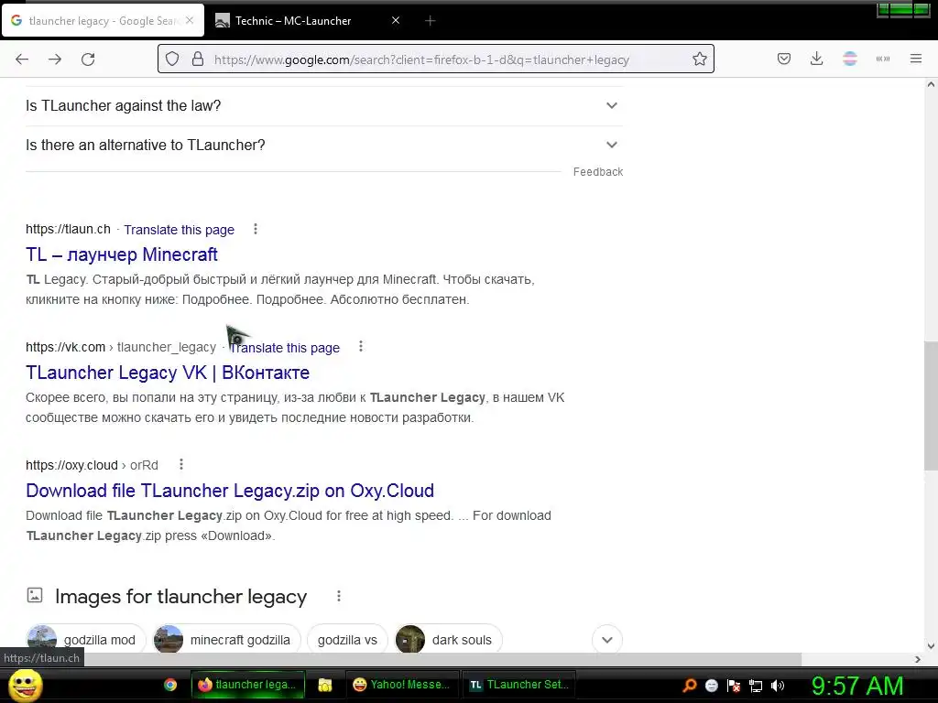The height and width of the screenshot is (703, 938).
Task: Click the https://tlaun.ch result URL
Action: coord(68,229)
